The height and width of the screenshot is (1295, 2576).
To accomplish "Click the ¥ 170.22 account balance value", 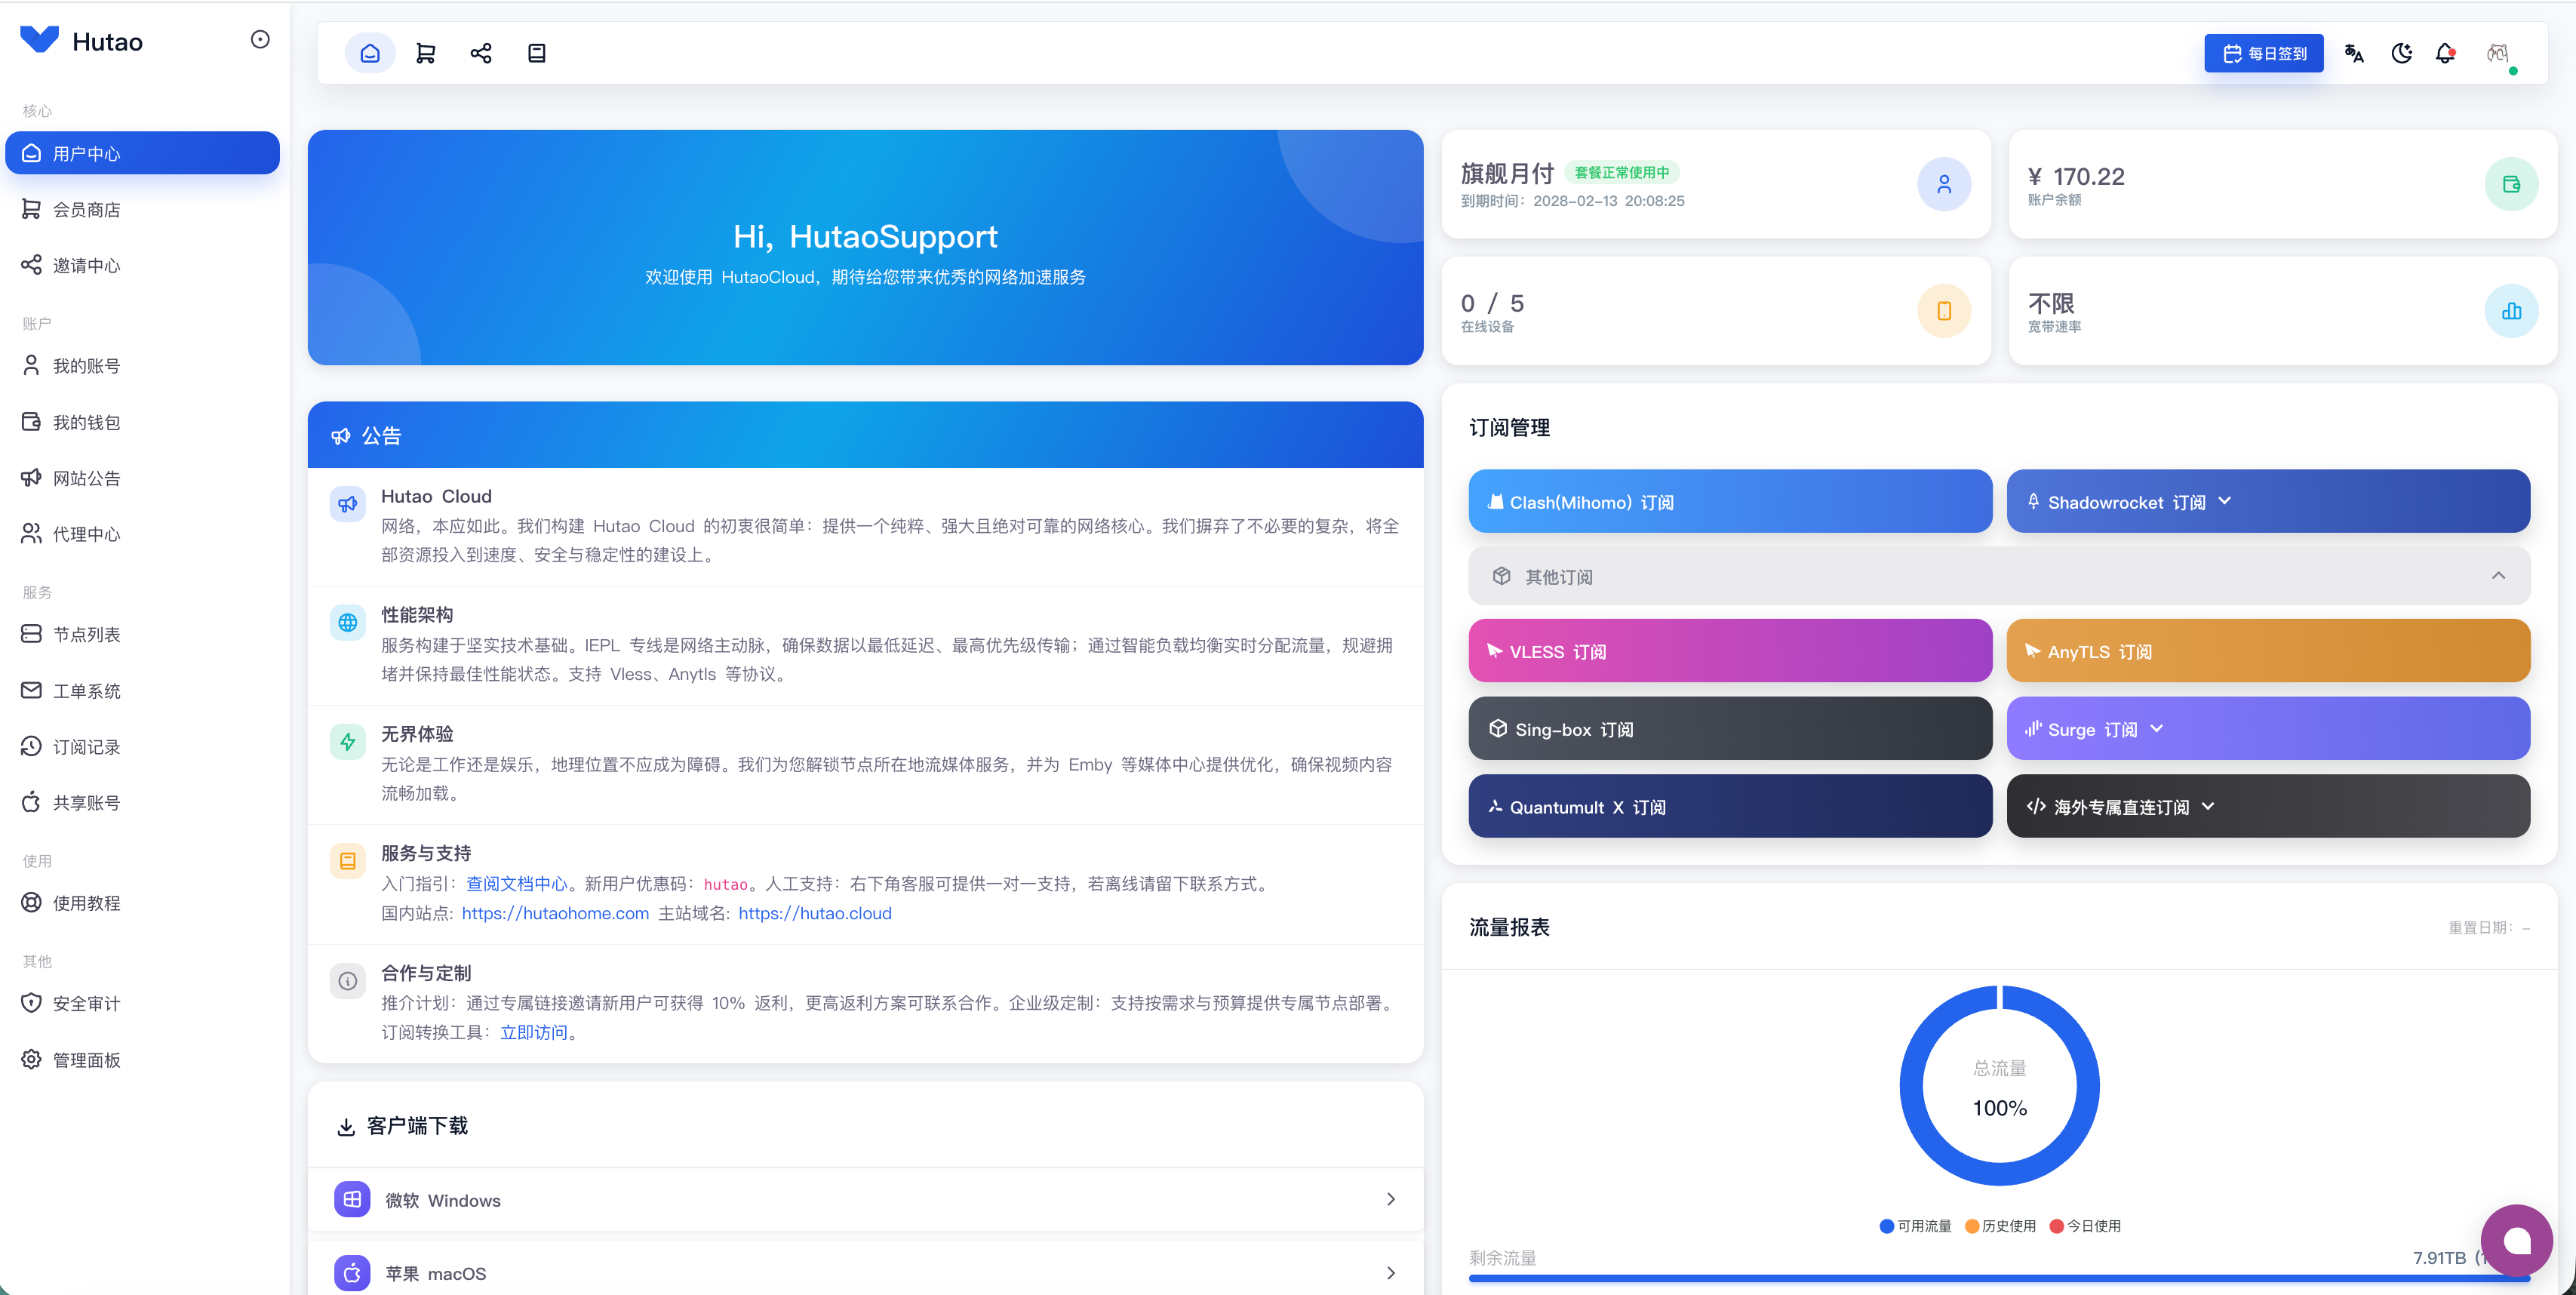I will point(2076,176).
